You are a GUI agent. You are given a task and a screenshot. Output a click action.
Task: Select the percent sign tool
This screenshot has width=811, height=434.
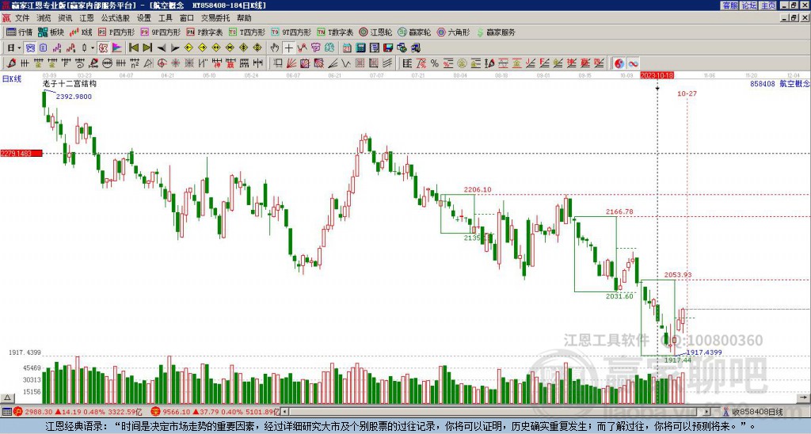[x=434, y=63]
